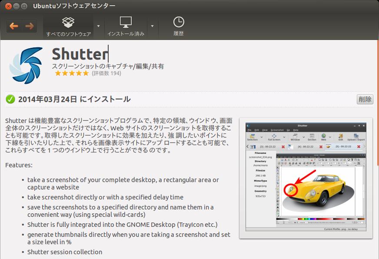Expand the すべてのソフトウェア dropdown arrow
The image size is (379, 259).
98,26
